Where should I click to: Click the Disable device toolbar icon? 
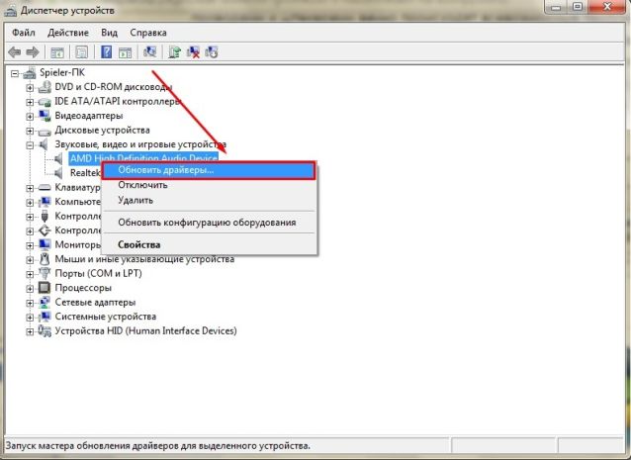tap(213, 51)
